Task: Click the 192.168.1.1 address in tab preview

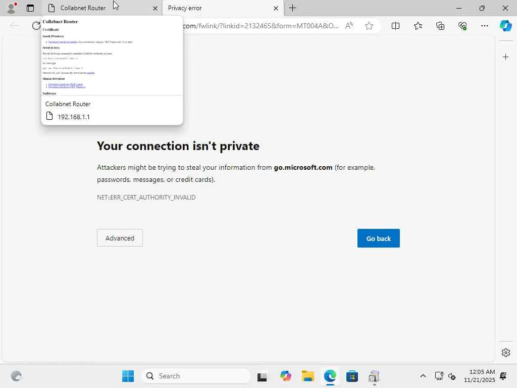Action: 74,117
